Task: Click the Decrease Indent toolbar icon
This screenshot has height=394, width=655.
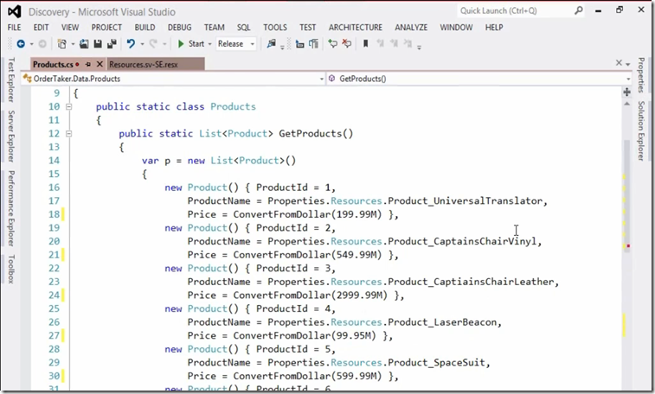Action: click(x=299, y=44)
